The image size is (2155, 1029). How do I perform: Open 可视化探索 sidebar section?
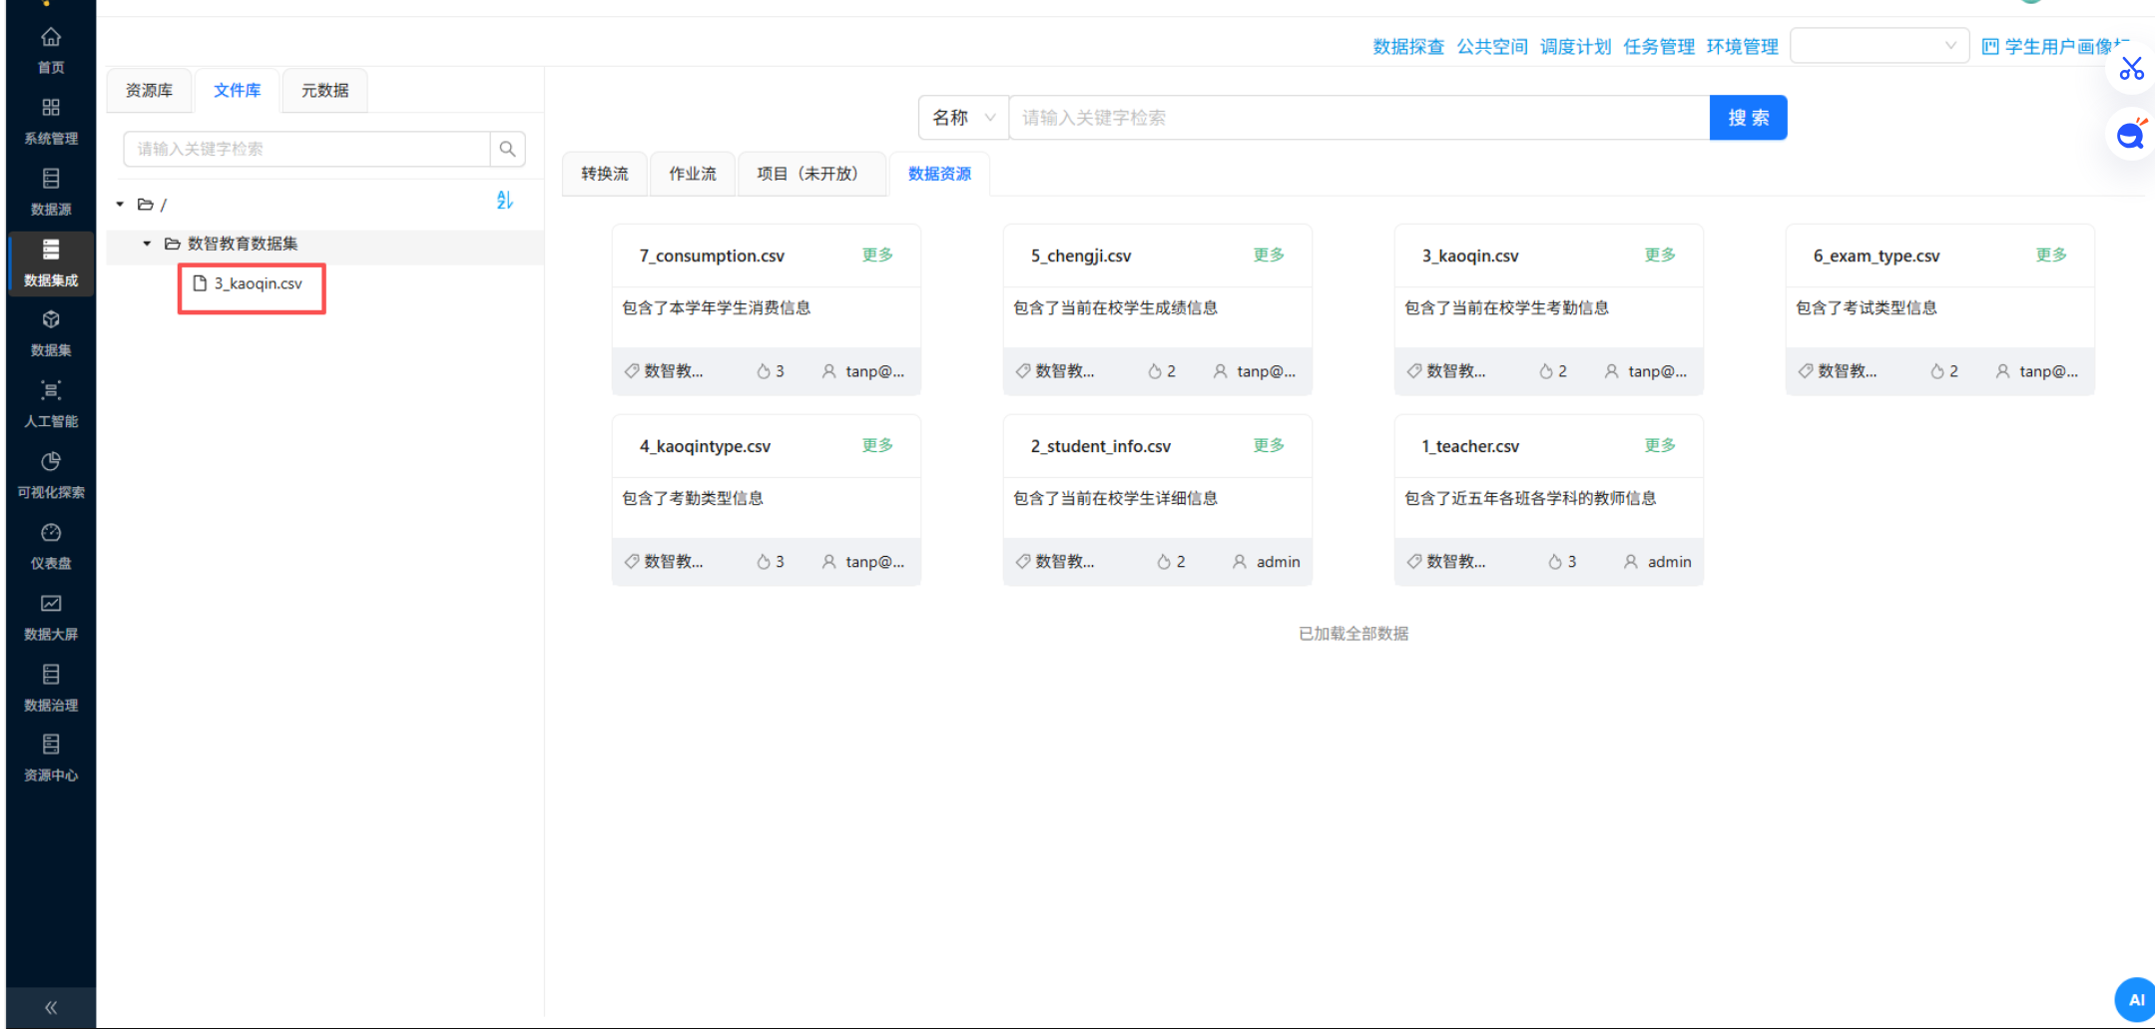51,474
